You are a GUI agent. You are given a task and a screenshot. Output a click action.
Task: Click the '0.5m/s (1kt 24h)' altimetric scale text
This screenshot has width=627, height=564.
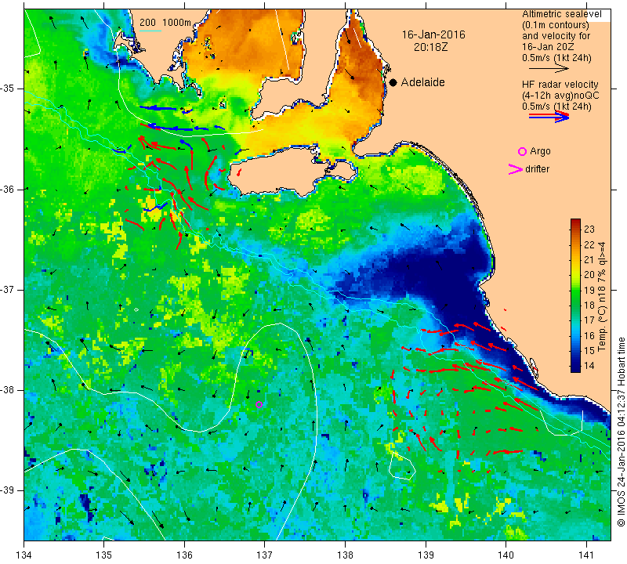coord(556,58)
